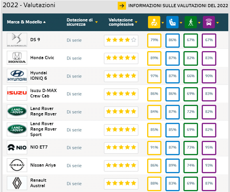Open the Hyundai IONIQ 6 entry
The image size is (230, 192).
39,75
